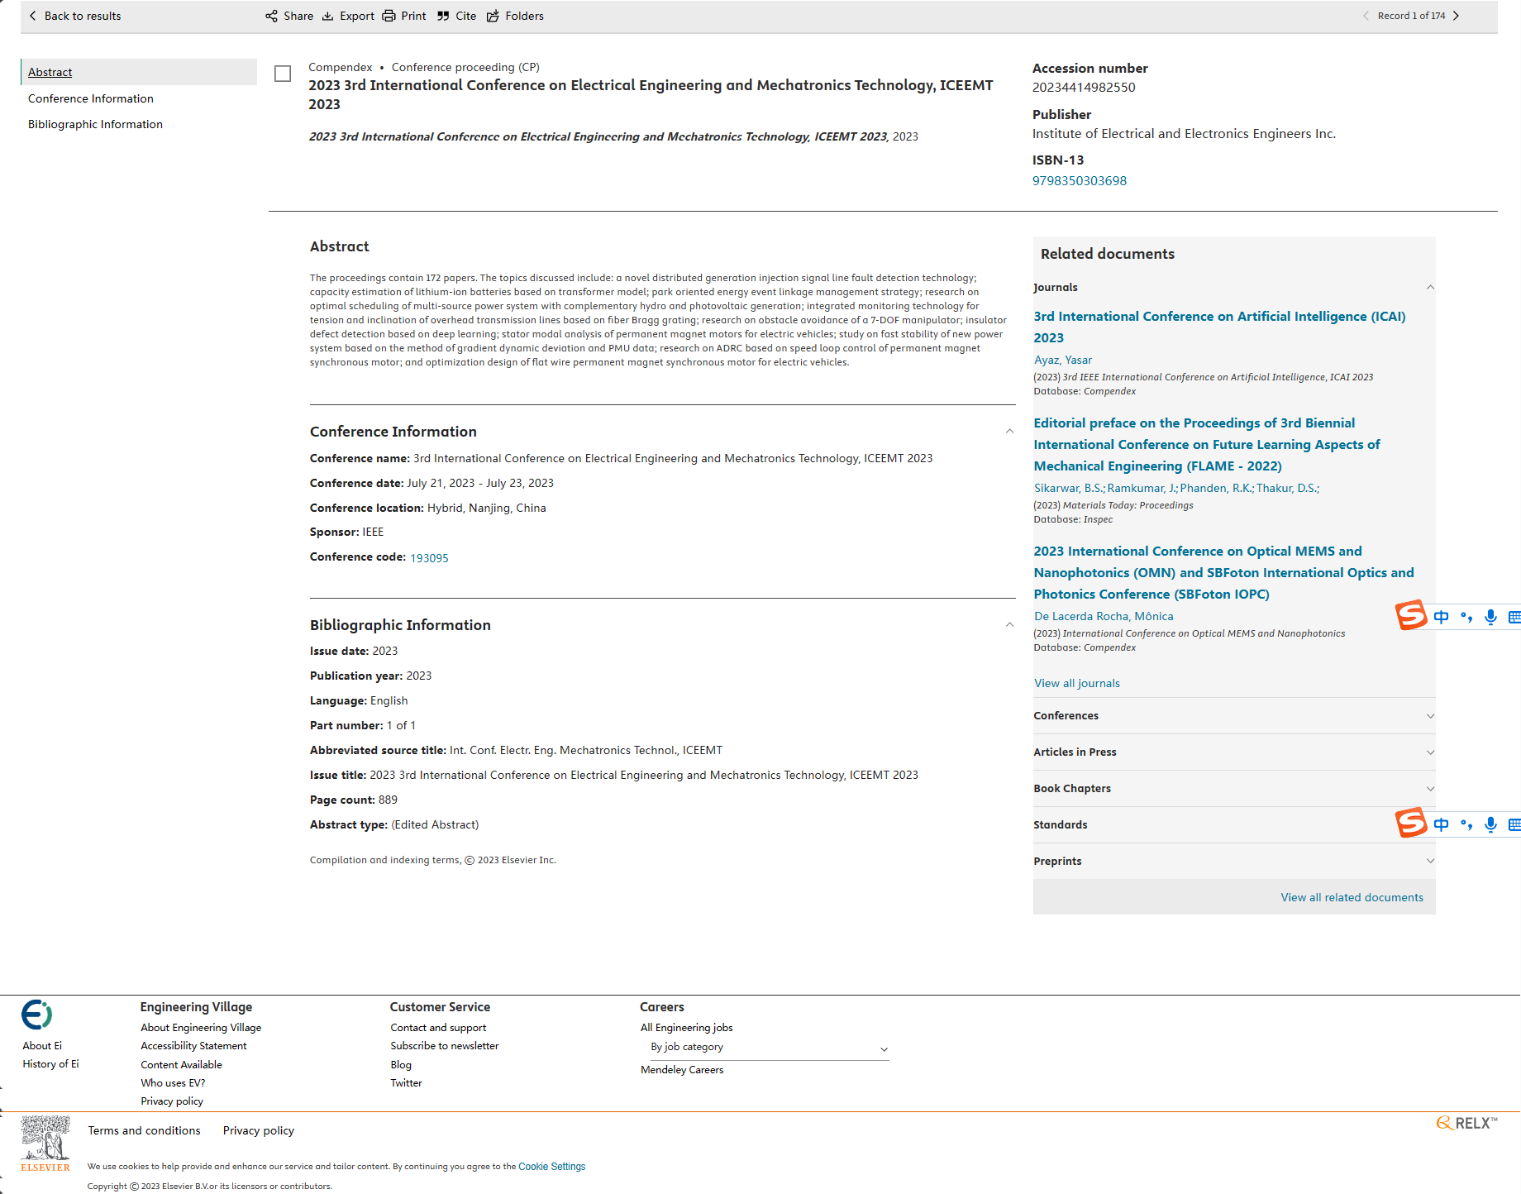Click Subscribe to newsletter

point(445,1045)
